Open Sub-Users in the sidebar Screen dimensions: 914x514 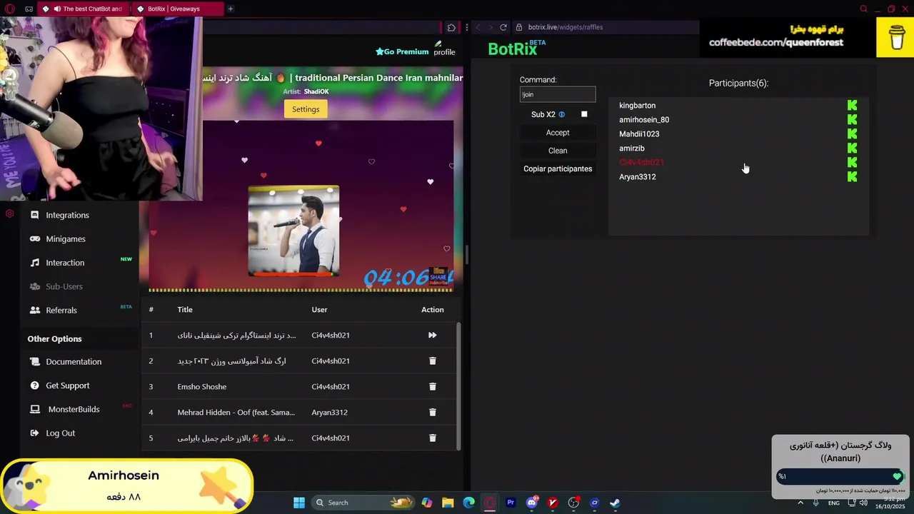point(64,286)
